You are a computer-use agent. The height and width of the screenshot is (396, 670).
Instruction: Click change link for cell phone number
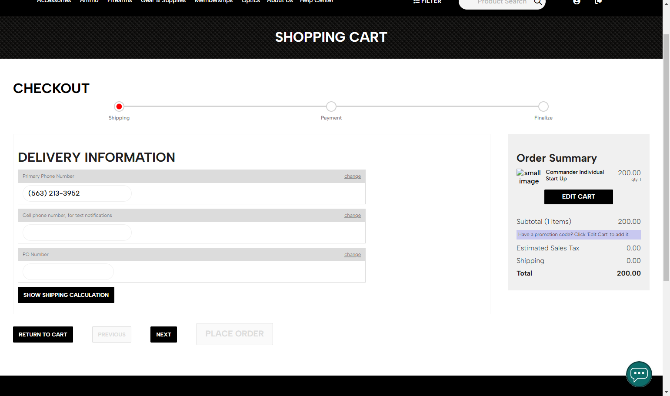(353, 216)
